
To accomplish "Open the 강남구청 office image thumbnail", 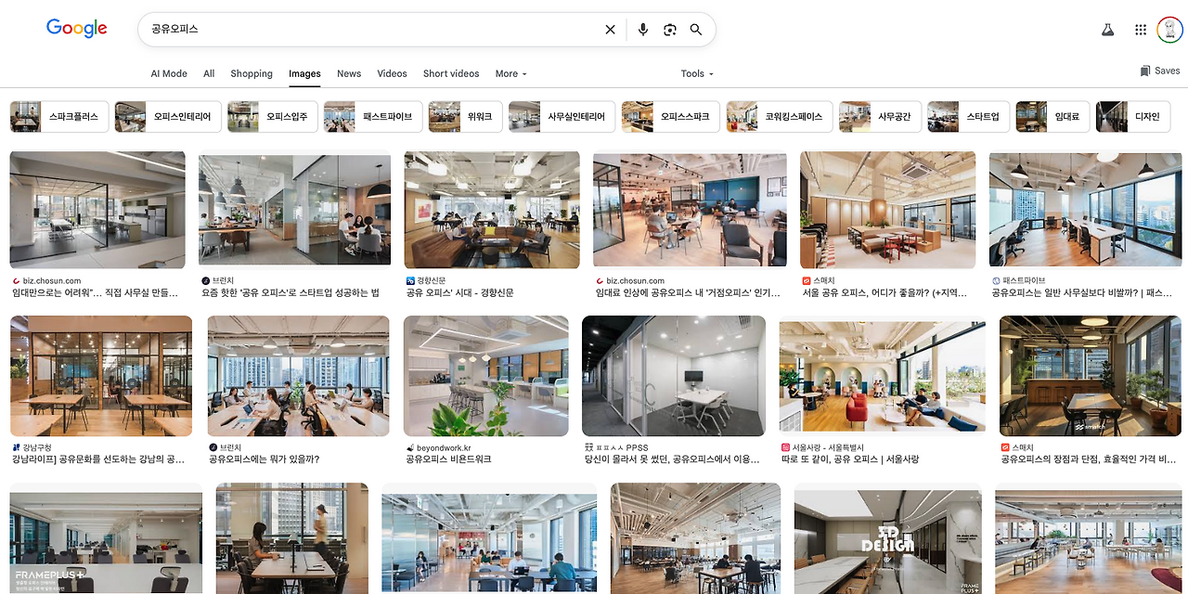I will 101,376.
